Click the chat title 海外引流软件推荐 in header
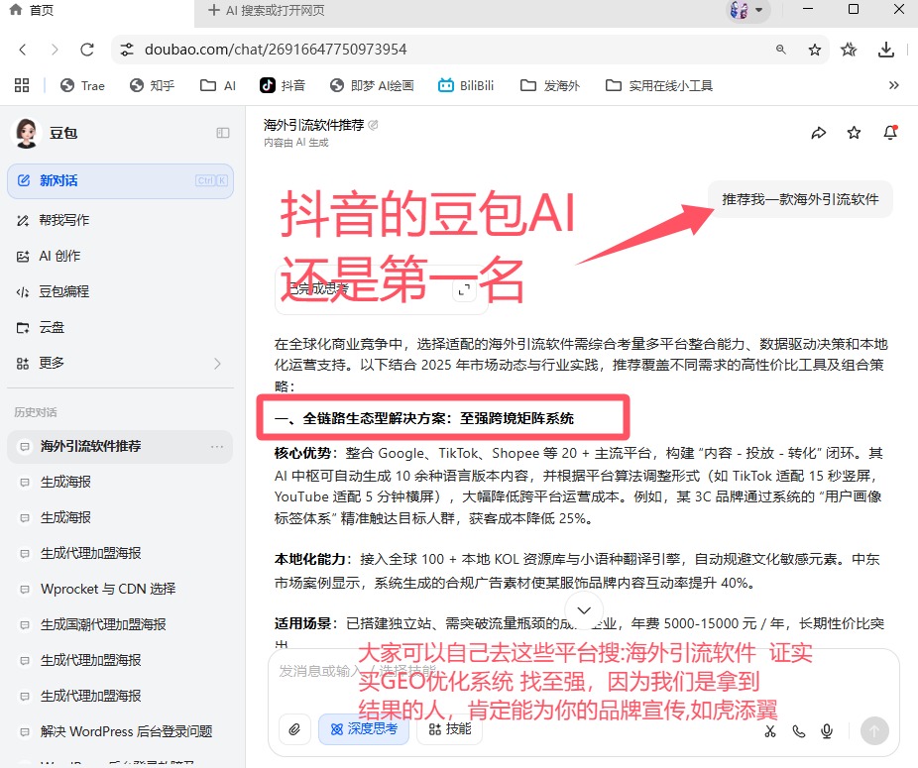 pos(314,125)
